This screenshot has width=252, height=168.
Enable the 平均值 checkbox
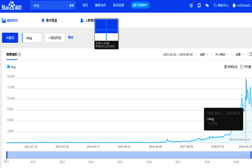241,66
